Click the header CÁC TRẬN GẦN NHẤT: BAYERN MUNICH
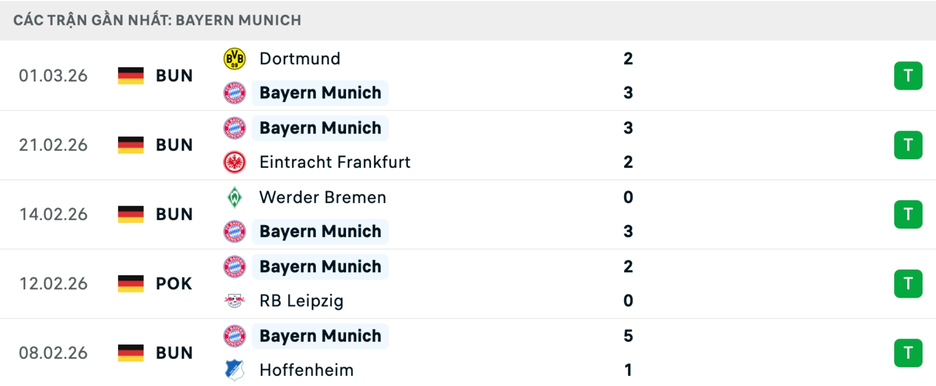This screenshot has height=386, width=936. (x=158, y=20)
